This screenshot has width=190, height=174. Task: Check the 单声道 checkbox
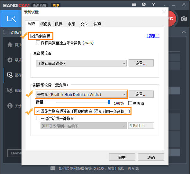[x=130, y=103]
